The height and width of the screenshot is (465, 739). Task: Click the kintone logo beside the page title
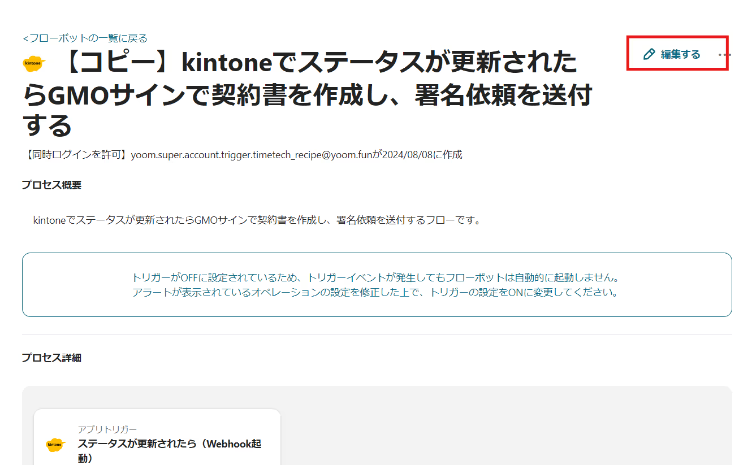(x=34, y=63)
